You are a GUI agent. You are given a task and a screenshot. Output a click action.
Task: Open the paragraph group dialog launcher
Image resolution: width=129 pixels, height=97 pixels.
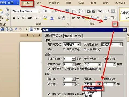pyautogui.click(x=115, y=24)
